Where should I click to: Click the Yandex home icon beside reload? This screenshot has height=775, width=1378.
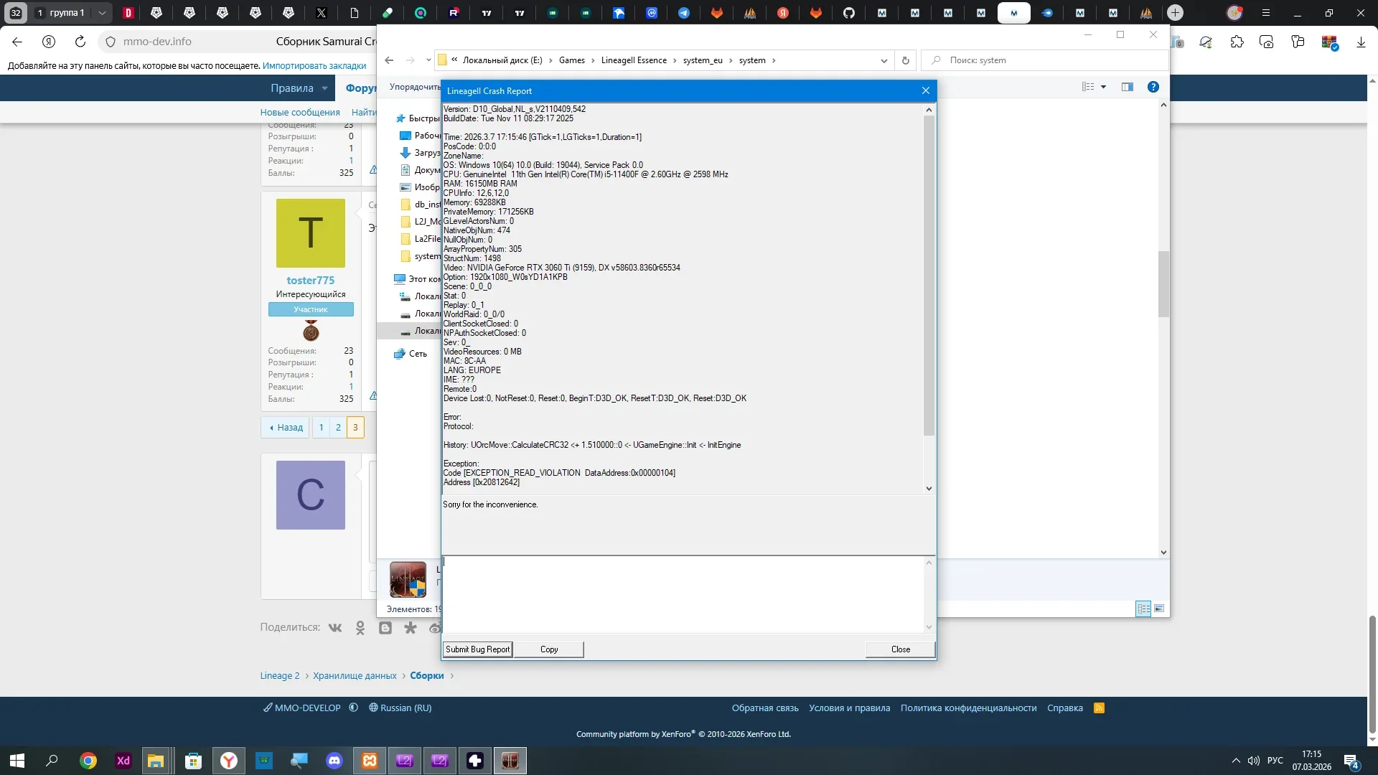[49, 42]
